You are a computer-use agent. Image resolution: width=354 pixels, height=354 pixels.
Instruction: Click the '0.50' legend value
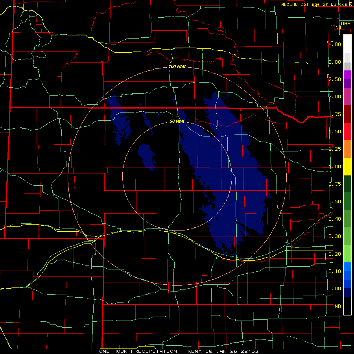335,201
